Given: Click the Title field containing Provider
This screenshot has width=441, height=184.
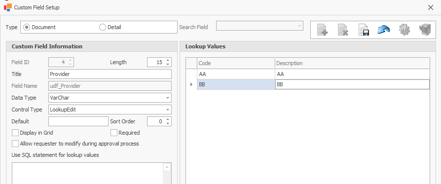Looking at the screenshot, I should point(110,74).
